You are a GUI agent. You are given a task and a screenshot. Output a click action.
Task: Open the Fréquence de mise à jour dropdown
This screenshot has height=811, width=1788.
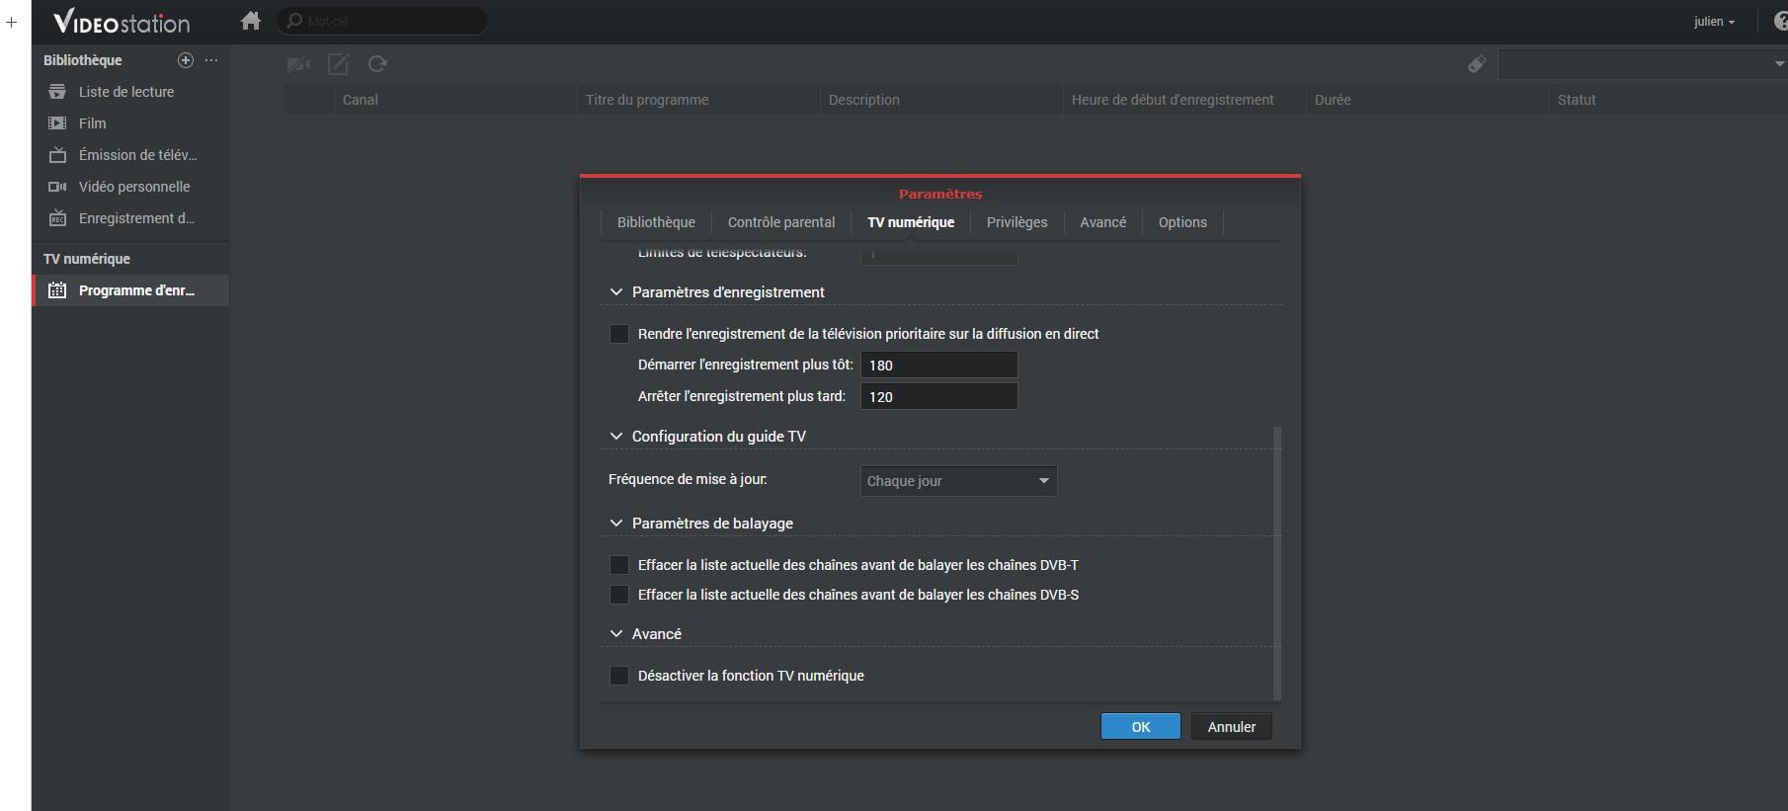point(957,481)
